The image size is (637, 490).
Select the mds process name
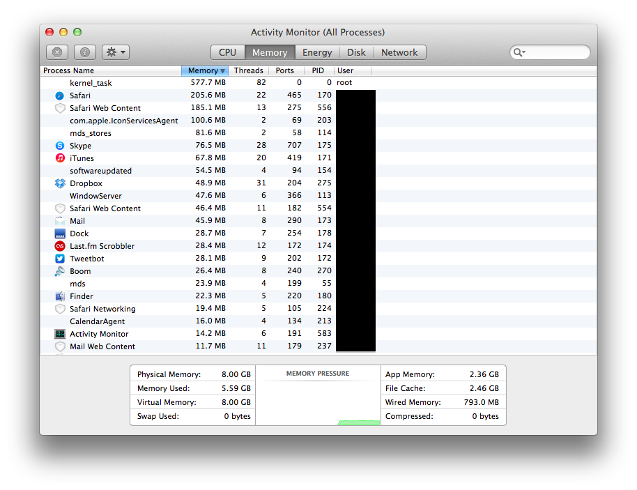coord(77,284)
